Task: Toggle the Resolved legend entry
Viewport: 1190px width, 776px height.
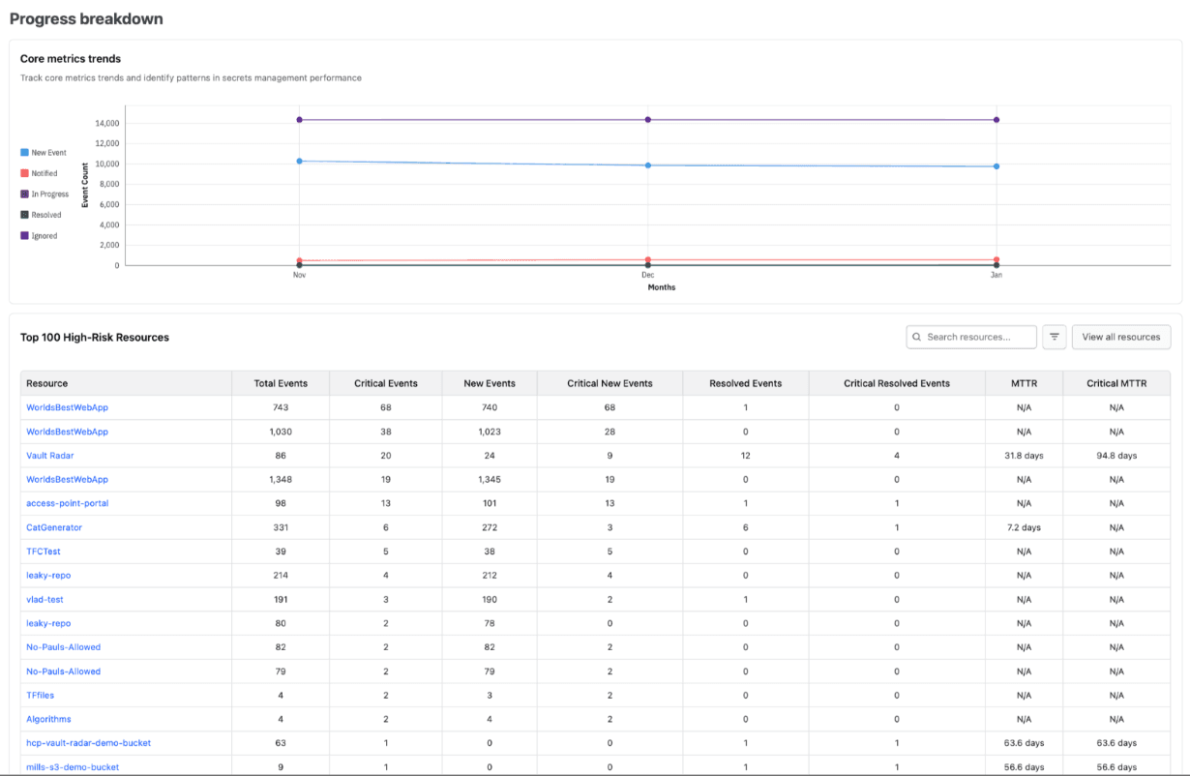Action: click(23, 214)
